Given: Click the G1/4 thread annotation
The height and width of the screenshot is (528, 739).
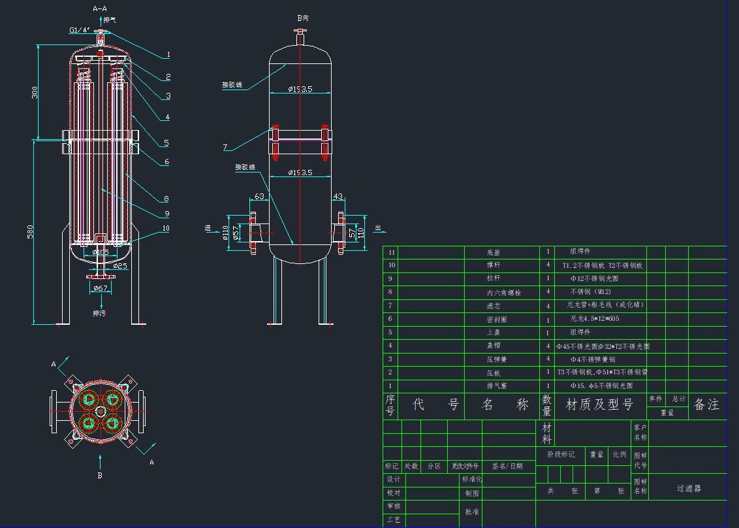Looking at the screenshot, I should tap(80, 30).
